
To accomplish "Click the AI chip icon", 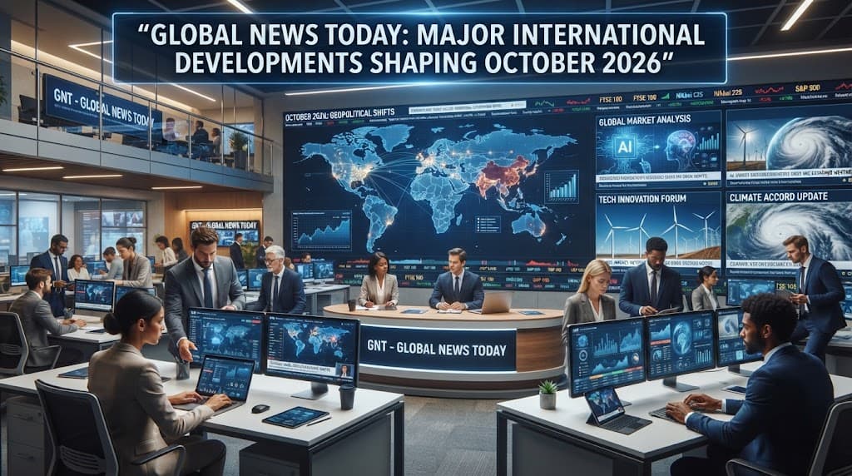I will click(x=624, y=146).
